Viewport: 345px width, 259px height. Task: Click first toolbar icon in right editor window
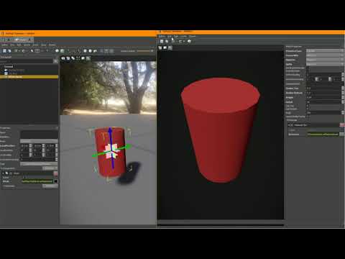[162, 41]
